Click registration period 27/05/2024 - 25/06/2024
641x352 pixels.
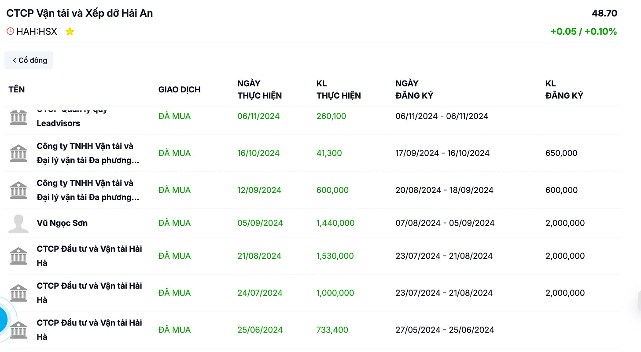(x=445, y=330)
